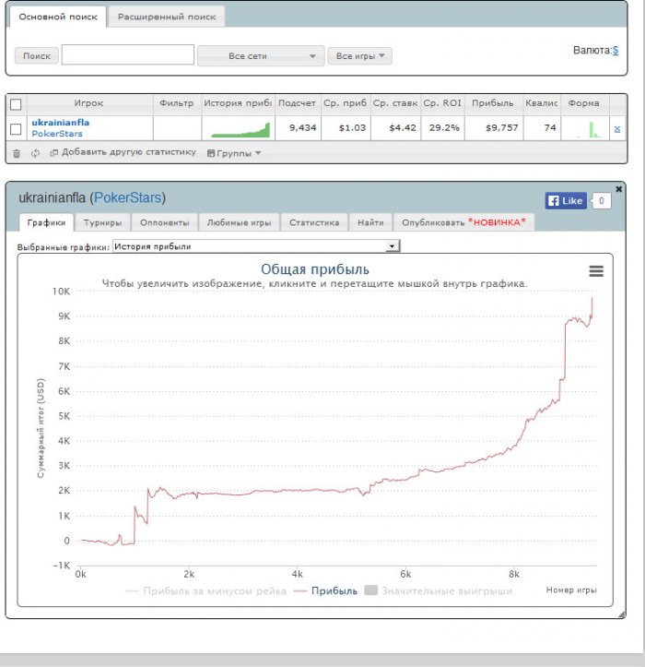
Task: Click the Facebook Like button
Action: coord(566,201)
